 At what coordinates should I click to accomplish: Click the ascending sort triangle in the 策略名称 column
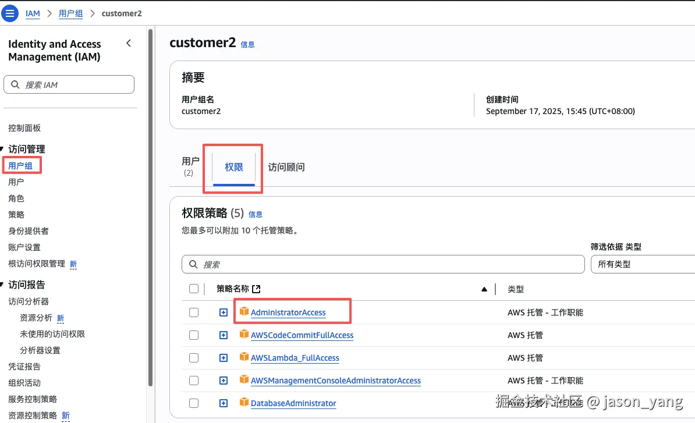click(484, 289)
